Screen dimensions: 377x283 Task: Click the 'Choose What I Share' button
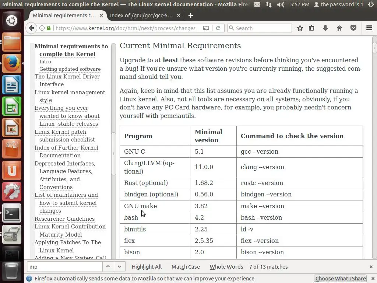coord(341,279)
